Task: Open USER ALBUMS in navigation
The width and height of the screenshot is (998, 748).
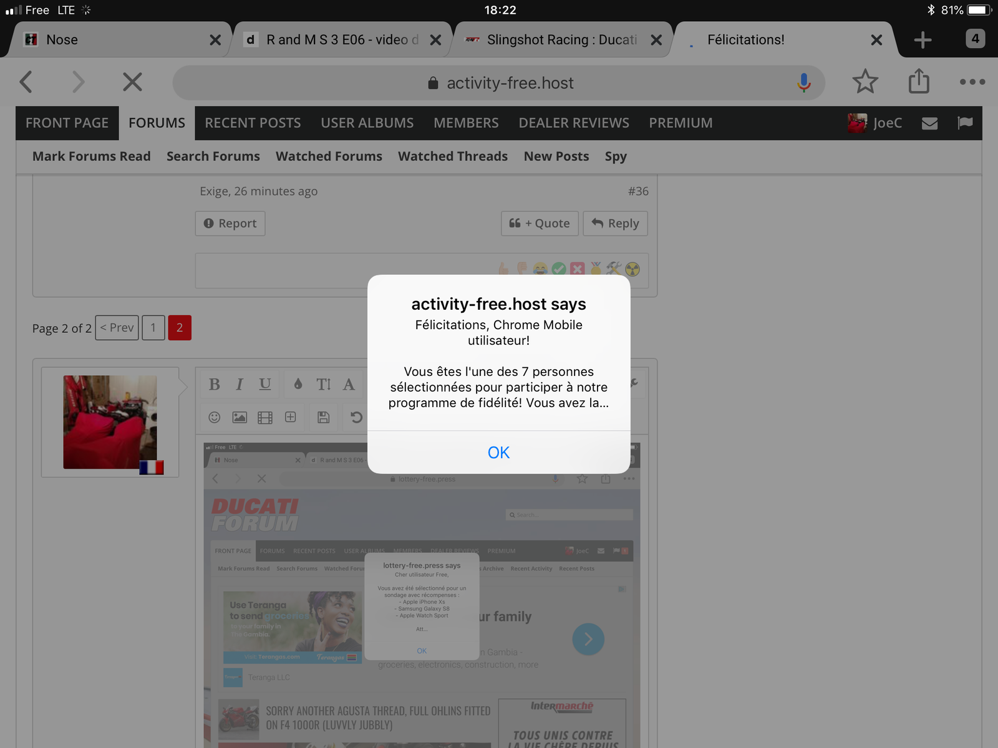Action: [x=367, y=123]
